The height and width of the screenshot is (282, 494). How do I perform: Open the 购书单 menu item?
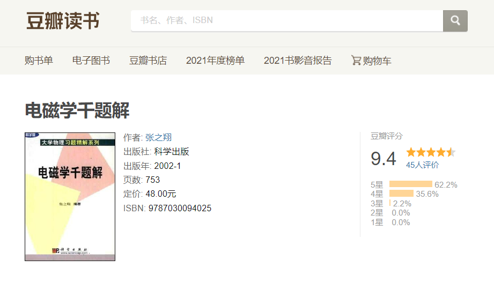(x=39, y=61)
